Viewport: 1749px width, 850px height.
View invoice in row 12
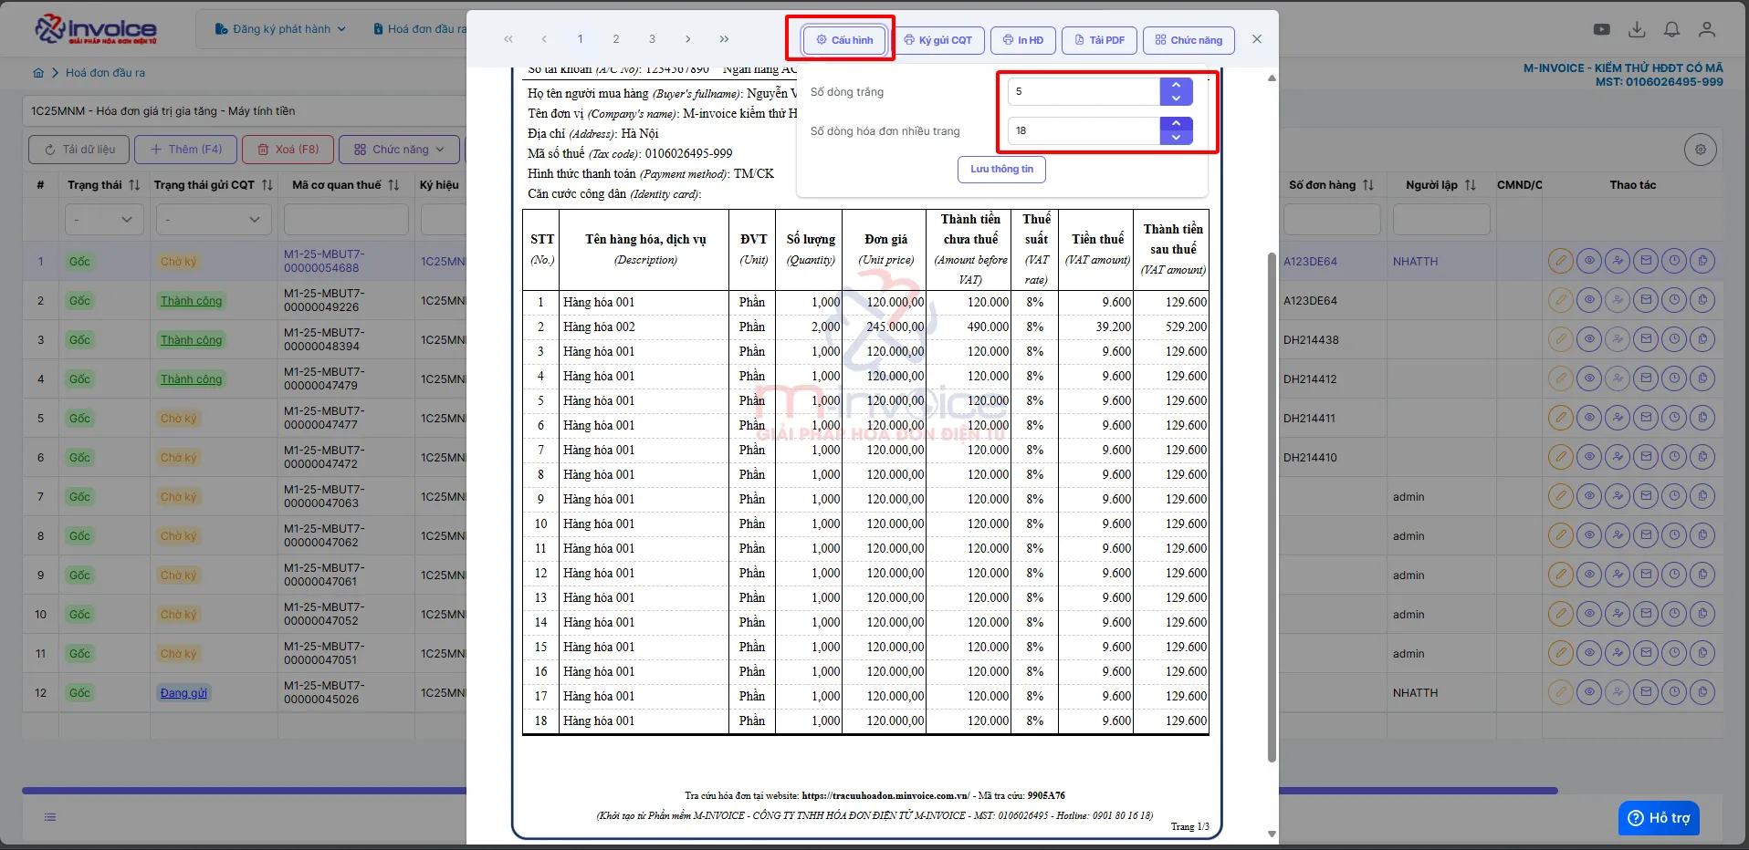[1589, 692]
